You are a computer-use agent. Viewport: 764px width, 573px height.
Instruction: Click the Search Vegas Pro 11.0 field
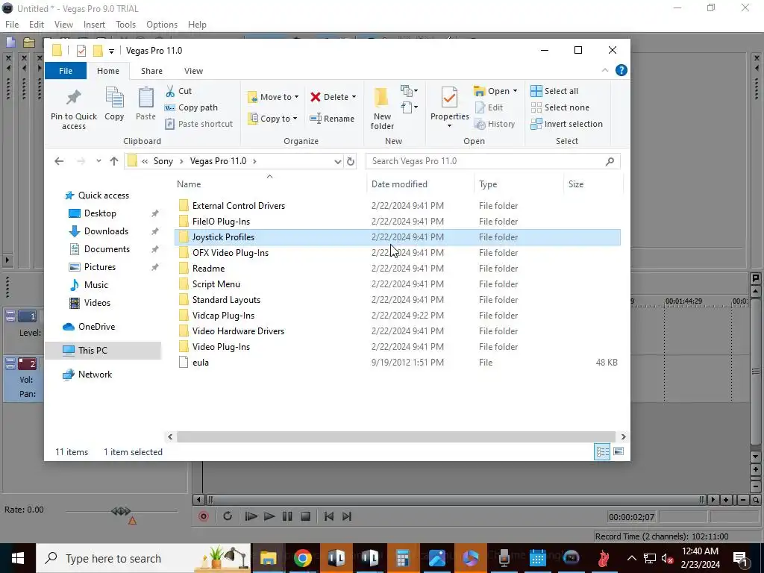(x=492, y=161)
